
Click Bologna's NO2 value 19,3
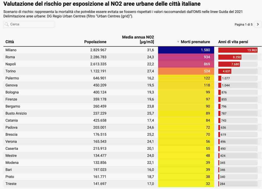[x=150, y=92]
